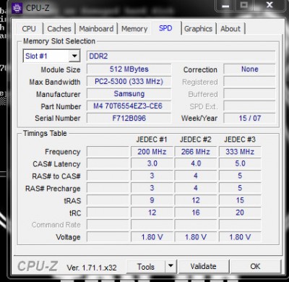
Task: Click the JEDEC #1 column header
Action: 152,140
